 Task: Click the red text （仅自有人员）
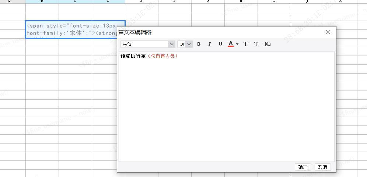[162, 56]
